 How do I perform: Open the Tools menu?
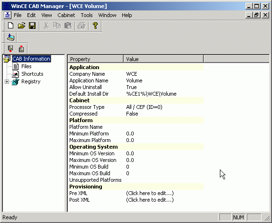(87, 15)
